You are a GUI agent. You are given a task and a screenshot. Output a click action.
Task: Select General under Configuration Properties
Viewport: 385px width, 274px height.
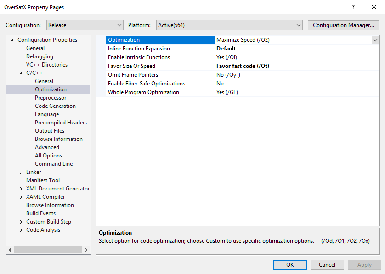[x=35, y=48]
